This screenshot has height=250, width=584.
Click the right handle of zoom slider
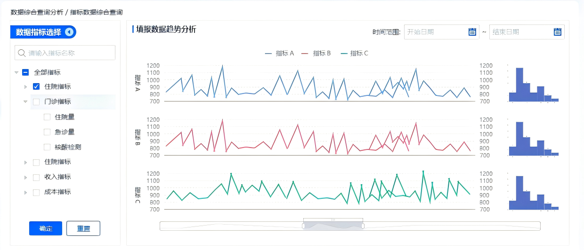[x=363, y=226]
